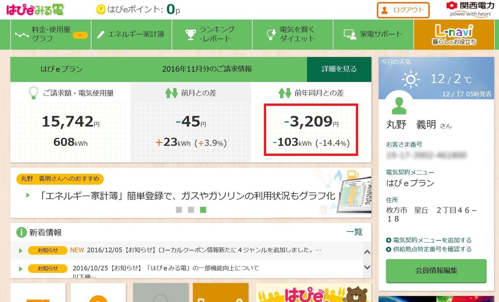Click the gold P point coin icon

101,9
